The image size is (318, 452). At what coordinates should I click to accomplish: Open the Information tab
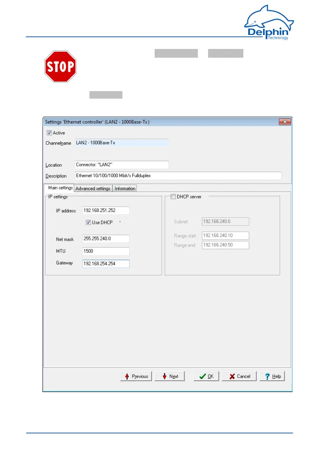coord(125,189)
